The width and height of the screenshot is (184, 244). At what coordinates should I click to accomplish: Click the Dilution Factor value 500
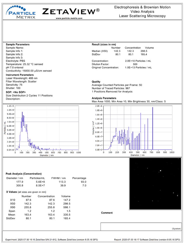click(135, 64)
